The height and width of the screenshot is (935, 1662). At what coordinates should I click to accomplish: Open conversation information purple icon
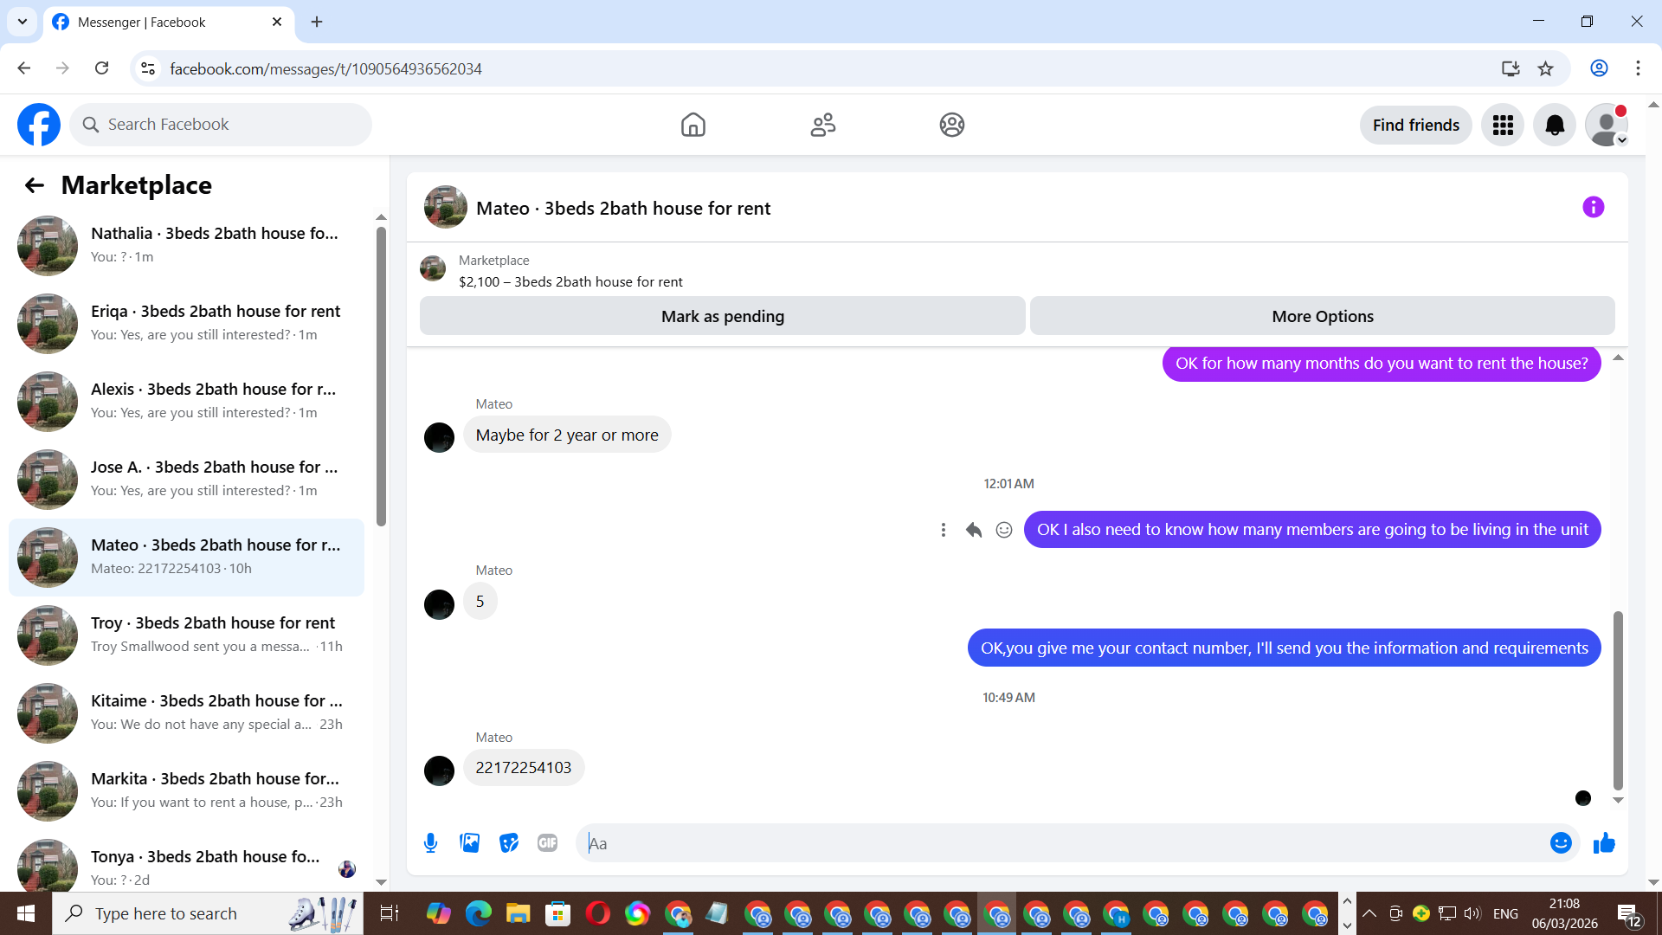[x=1593, y=208]
